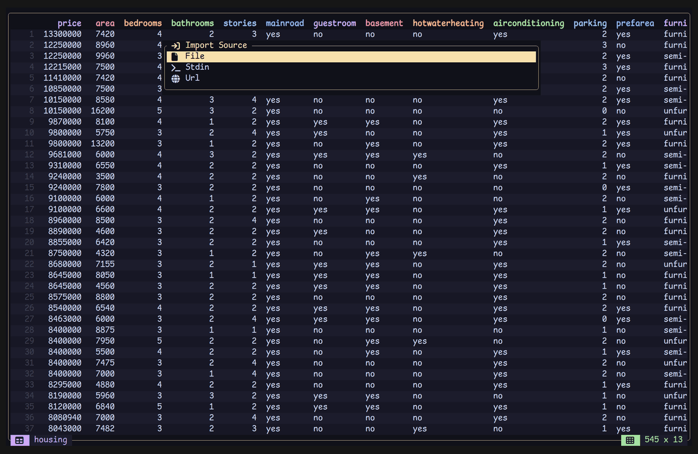Click the price cell 8080940
Screen dimensions: 698x454
pyautogui.click(x=65, y=418)
